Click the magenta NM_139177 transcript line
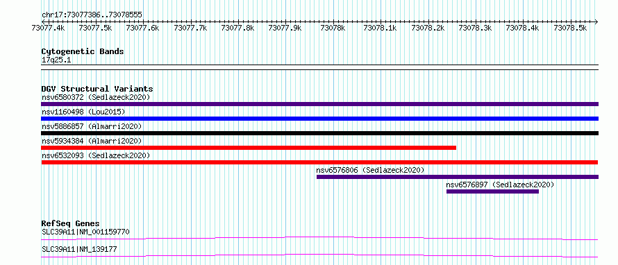This screenshot has height=265, width=618. point(319,255)
